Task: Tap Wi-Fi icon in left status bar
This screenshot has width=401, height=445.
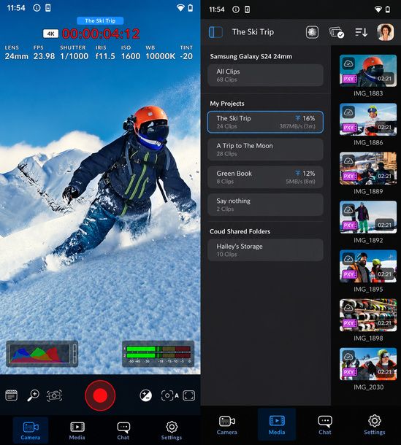Action: click(x=180, y=8)
